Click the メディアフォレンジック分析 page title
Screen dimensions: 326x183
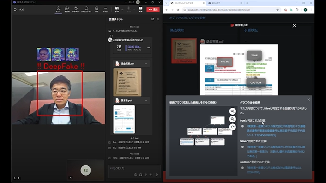coord(187,18)
